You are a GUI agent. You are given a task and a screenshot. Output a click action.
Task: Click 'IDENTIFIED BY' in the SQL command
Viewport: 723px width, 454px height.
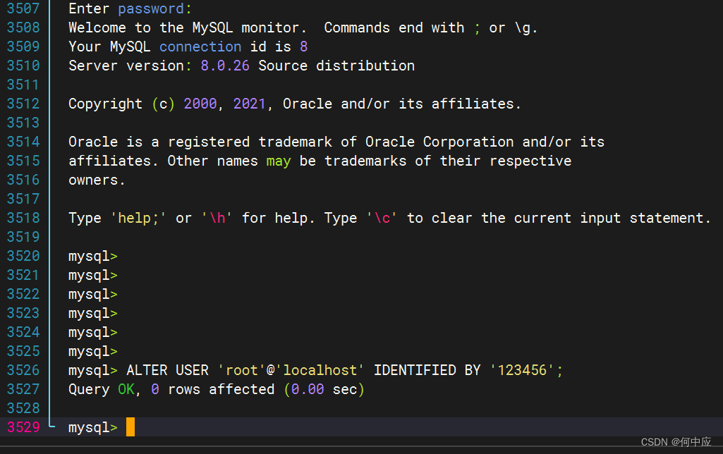click(427, 370)
